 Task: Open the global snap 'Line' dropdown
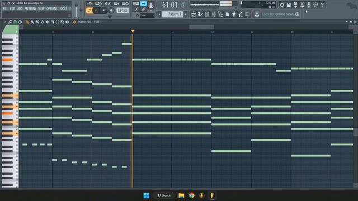click(147, 16)
